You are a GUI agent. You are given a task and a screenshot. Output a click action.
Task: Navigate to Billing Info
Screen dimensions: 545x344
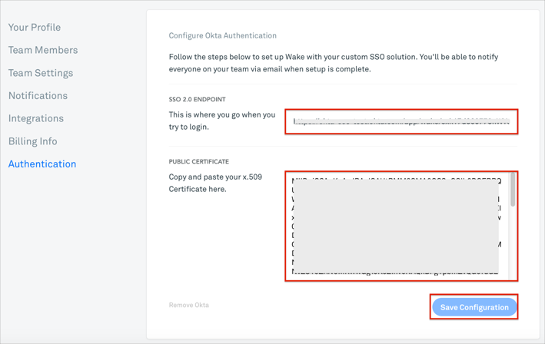click(33, 141)
